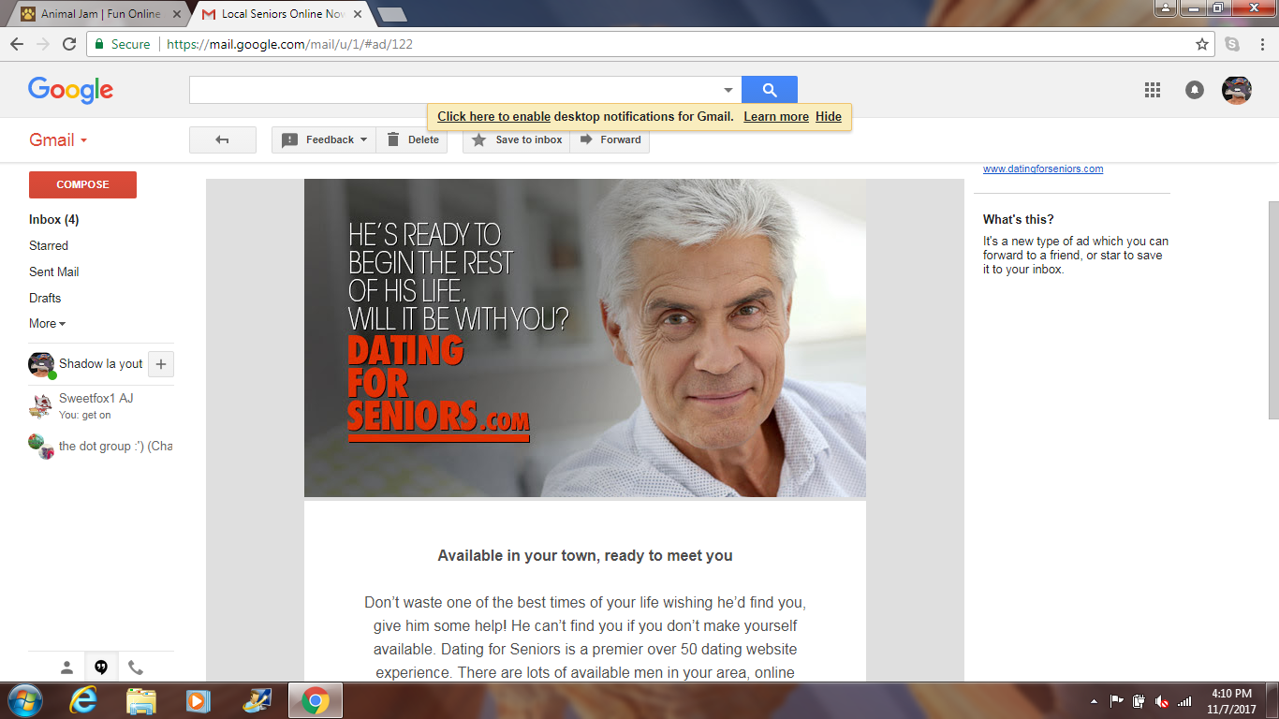Click taskbar volume speaker icon
The height and width of the screenshot is (719, 1279).
click(1162, 701)
